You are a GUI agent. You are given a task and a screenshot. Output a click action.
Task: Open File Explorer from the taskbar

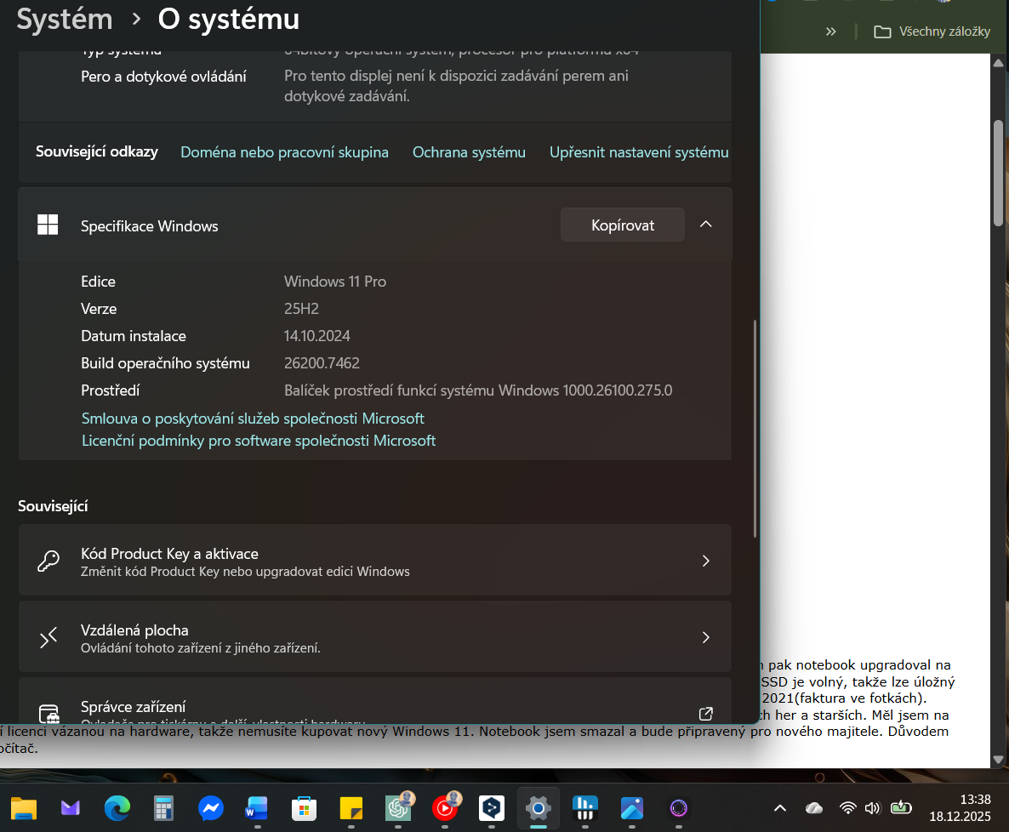pos(24,808)
